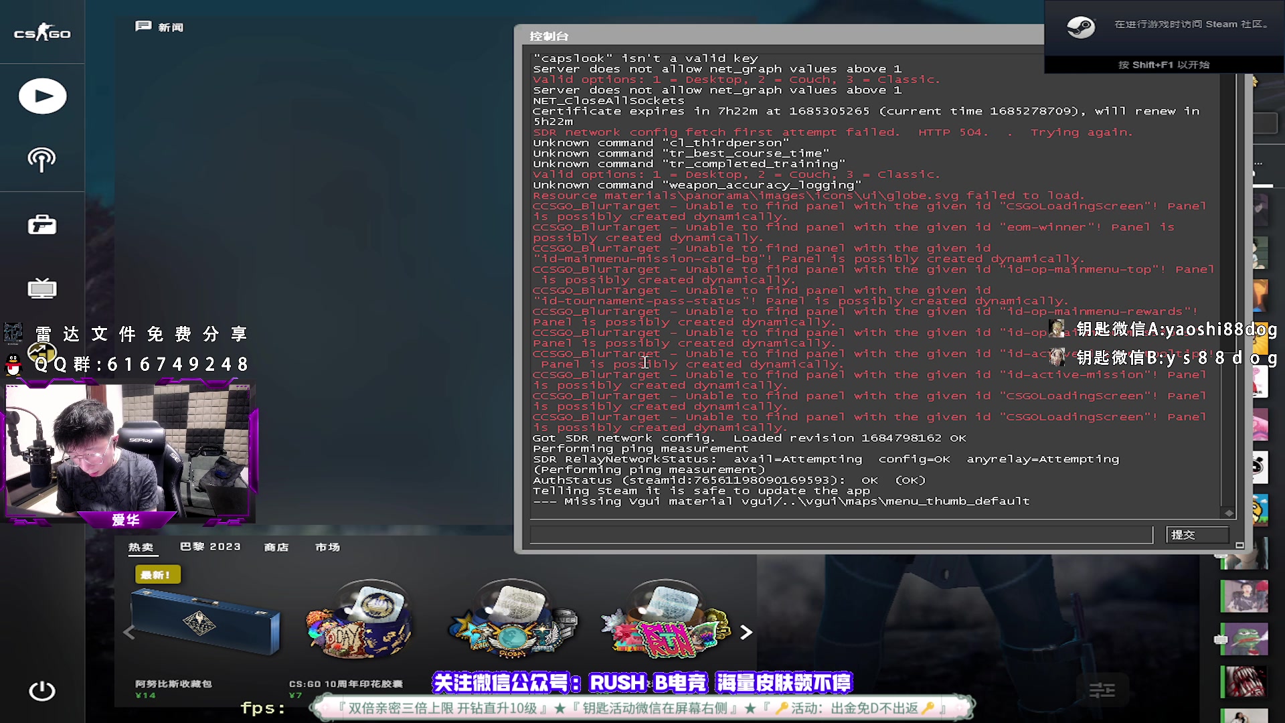Viewport: 1285px width, 723px height.
Task: Click the power quit icon
Action: (41, 691)
